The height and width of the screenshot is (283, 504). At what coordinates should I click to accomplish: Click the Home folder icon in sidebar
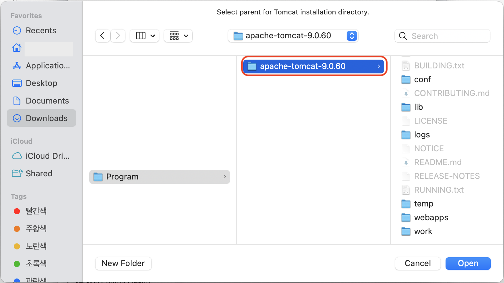coord(17,48)
